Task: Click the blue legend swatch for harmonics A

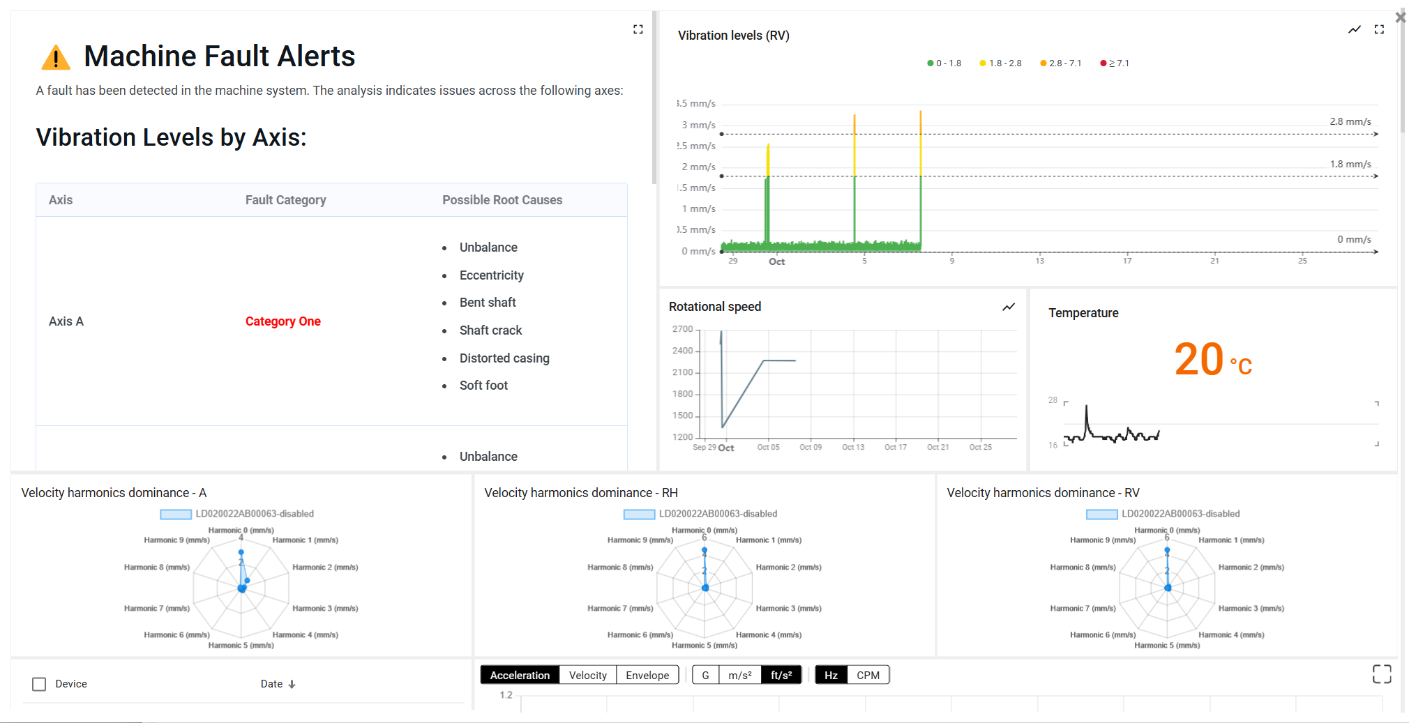Action: (176, 515)
